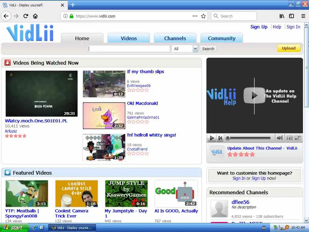The width and height of the screenshot is (309, 232).
Task: Open the Help link
Action: 277,27
